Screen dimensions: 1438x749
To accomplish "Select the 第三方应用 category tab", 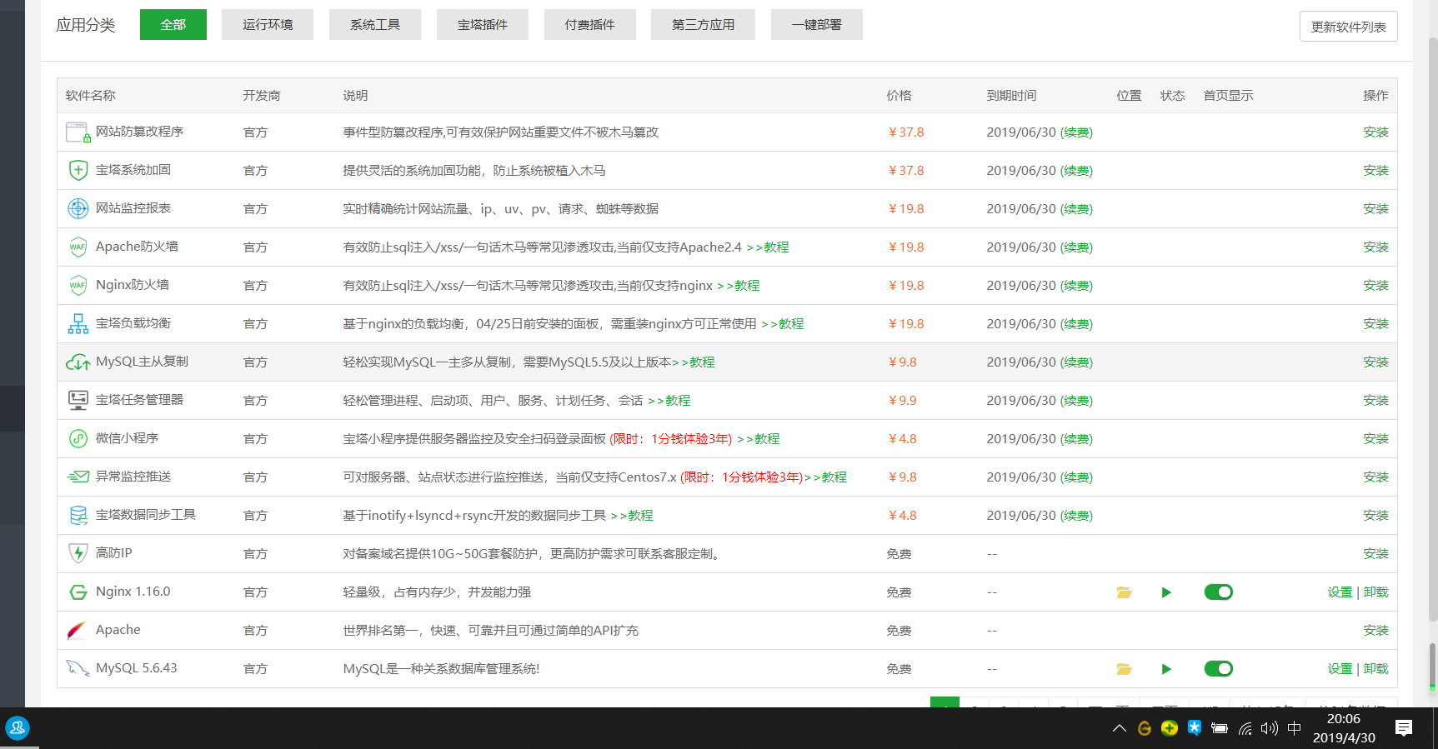I will point(704,24).
